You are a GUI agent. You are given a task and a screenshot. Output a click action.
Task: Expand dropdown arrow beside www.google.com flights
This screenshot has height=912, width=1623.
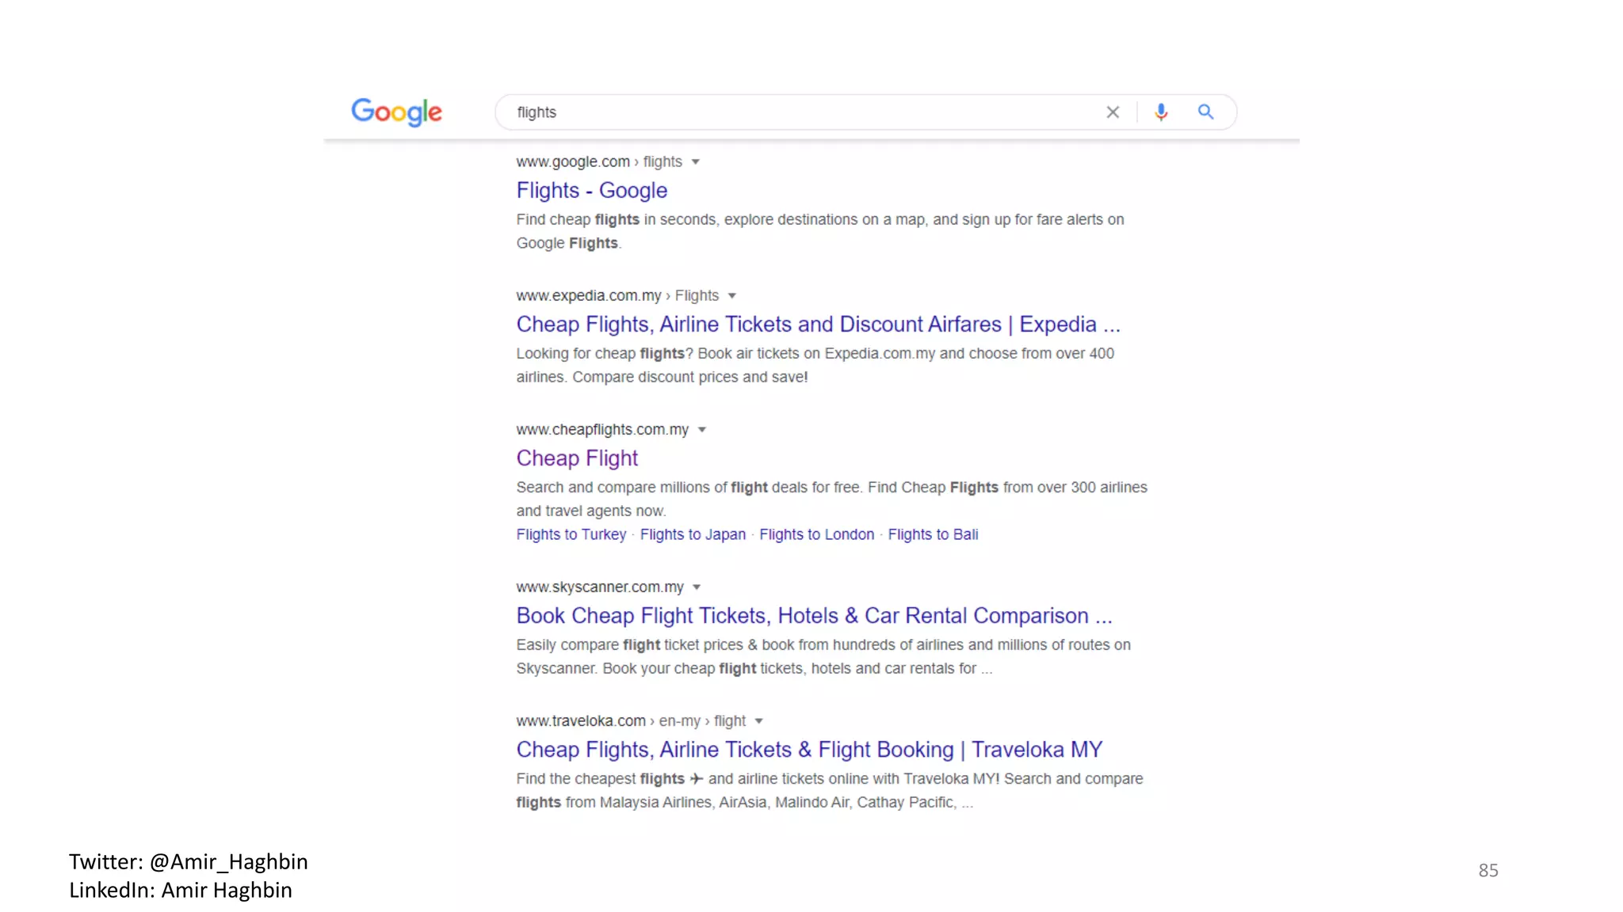pos(696,162)
